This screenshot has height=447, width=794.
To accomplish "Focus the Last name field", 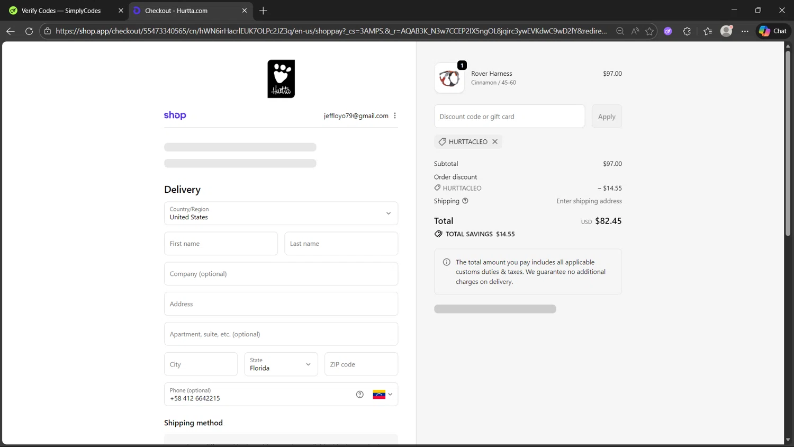I will [341, 244].
